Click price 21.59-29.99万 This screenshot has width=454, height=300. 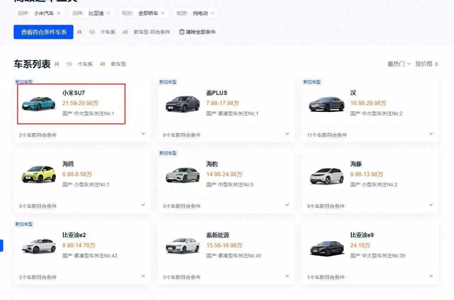(80, 103)
